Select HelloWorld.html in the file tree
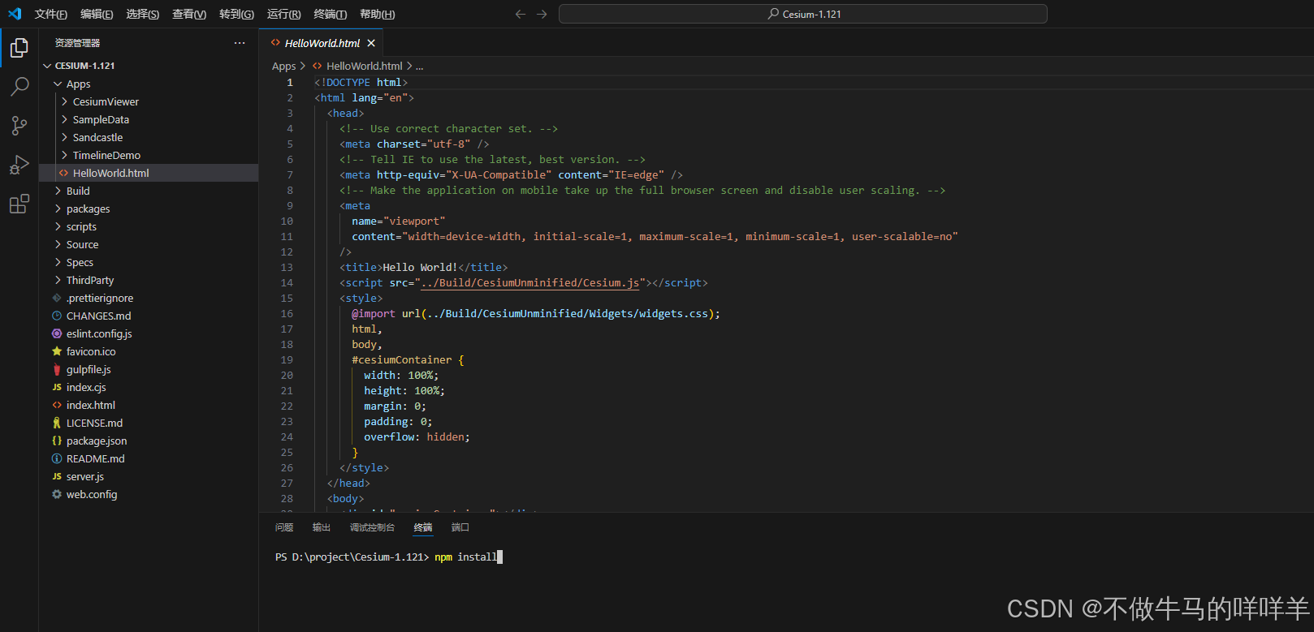The width and height of the screenshot is (1314, 632). (149, 173)
